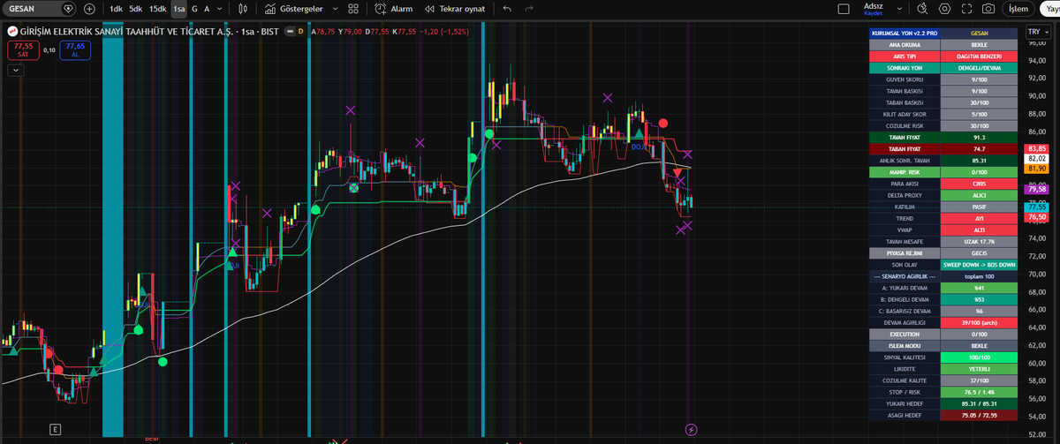1060x444 pixels.
Task: Click the red 77,55 SAT sell button
Action: point(23,49)
